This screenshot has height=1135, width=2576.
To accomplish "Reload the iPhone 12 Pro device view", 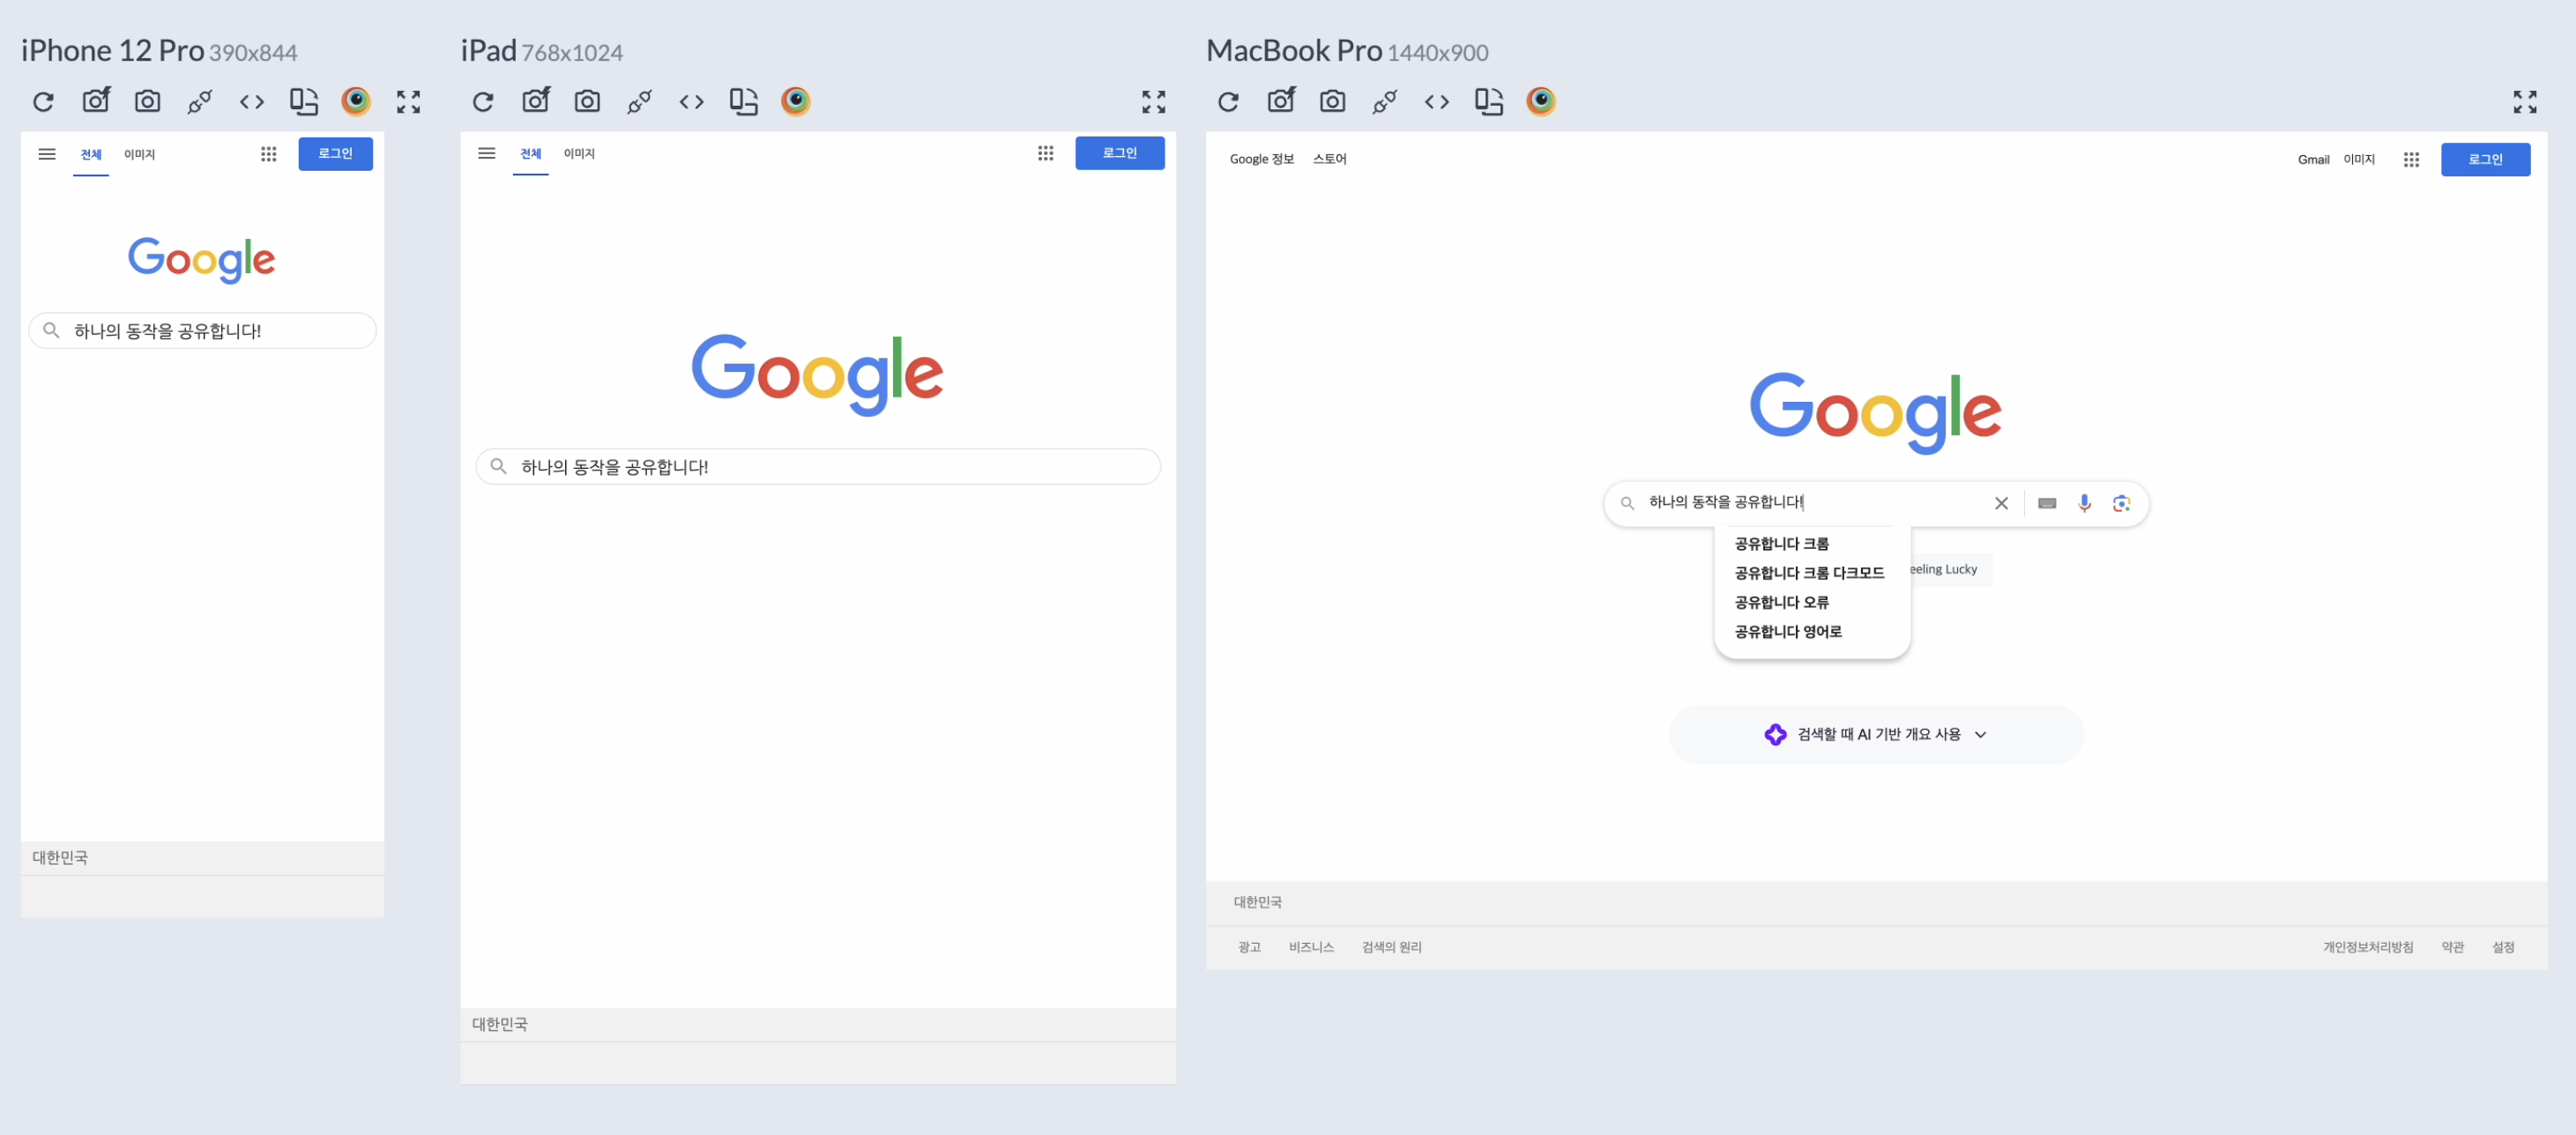I will click(43, 101).
